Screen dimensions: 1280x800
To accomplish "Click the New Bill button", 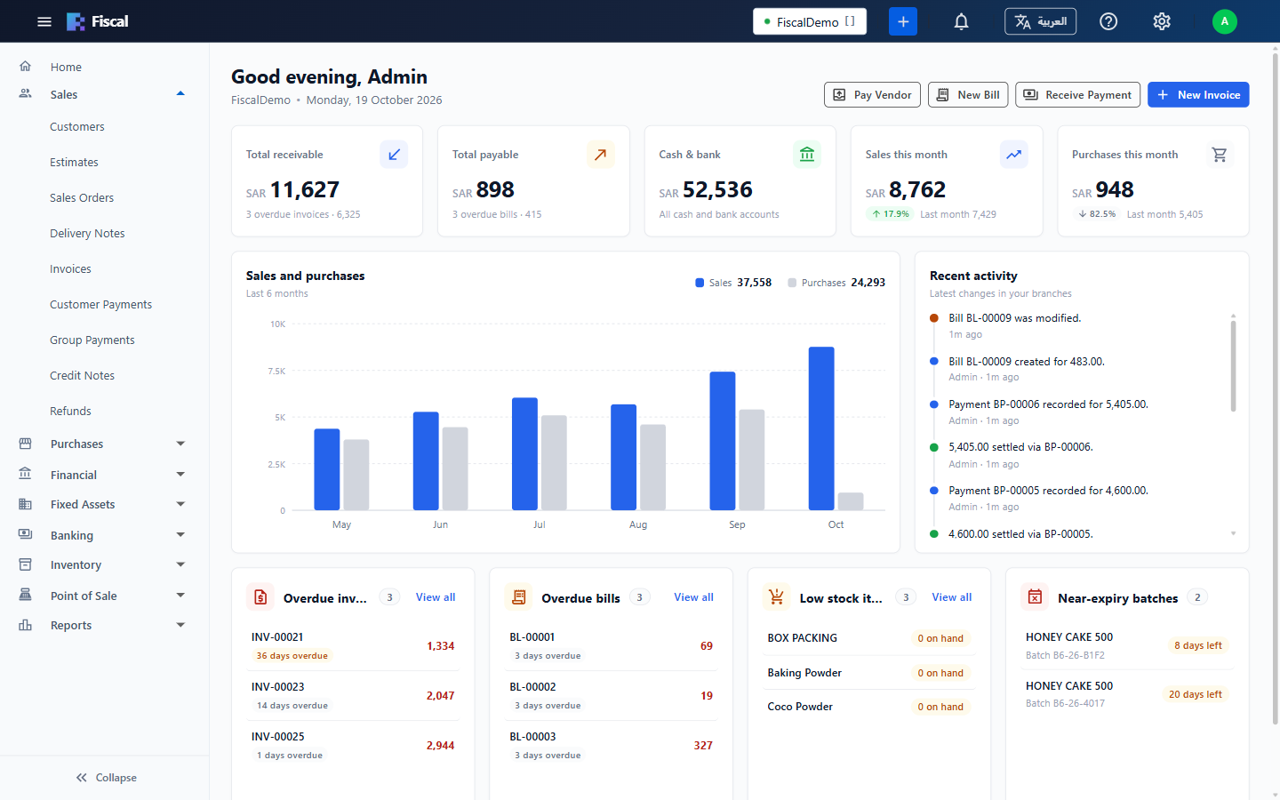I will click(x=968, y=94).
